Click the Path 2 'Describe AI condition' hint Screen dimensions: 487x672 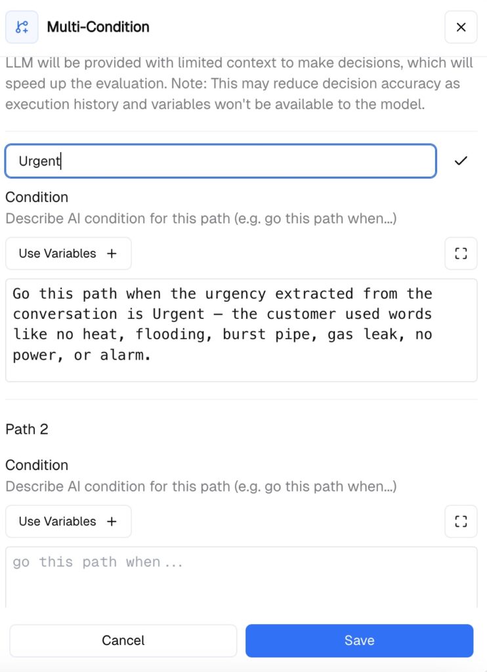201,486
